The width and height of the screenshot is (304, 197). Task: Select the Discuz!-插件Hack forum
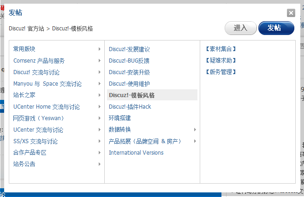click(130, 107)
